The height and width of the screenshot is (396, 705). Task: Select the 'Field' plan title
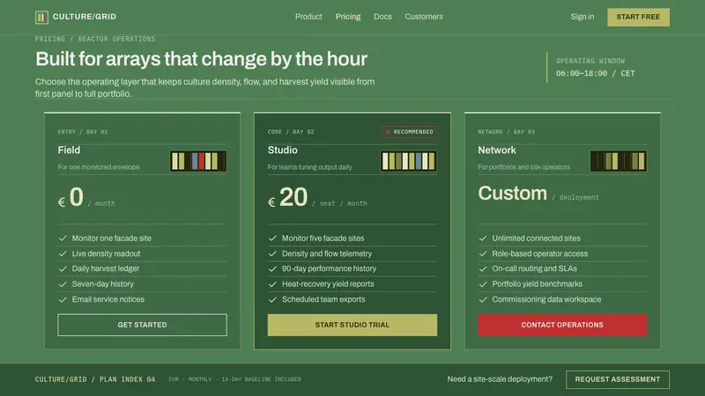tap(69, 150)
